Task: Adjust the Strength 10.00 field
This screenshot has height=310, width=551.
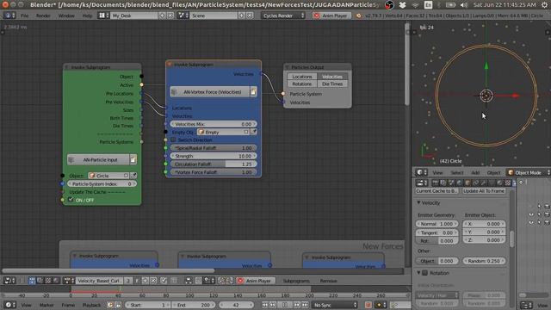Action: 214,156
